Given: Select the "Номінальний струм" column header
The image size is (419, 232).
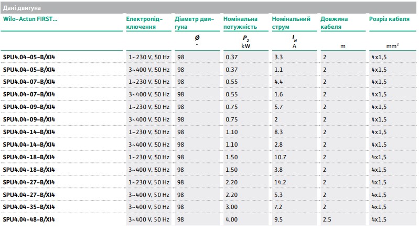Looking at the screenshot, I should pos(288,23).
